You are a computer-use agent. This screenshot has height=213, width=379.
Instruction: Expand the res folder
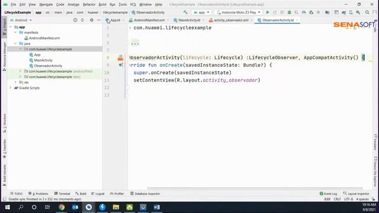click(15, 82)
